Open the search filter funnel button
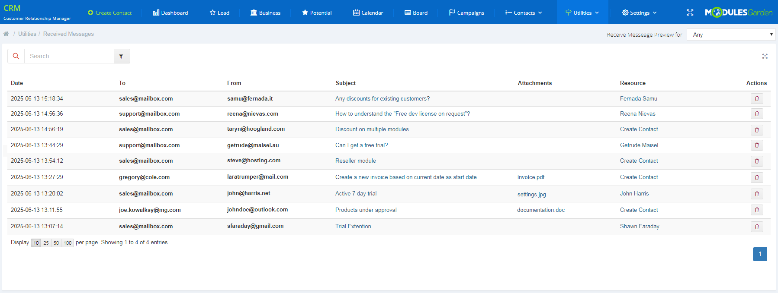The width and height of the screenshot is (778, 293). (122, 56)
